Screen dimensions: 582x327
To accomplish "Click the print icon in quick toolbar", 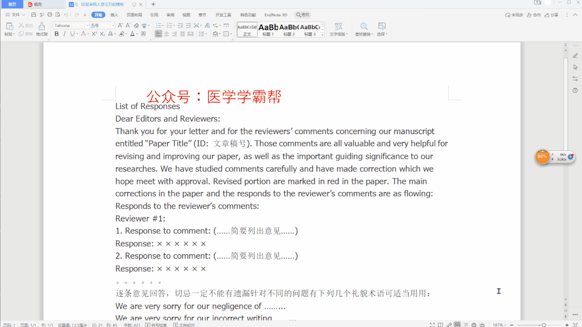I will pyautogui.click(x=50, y=15).
